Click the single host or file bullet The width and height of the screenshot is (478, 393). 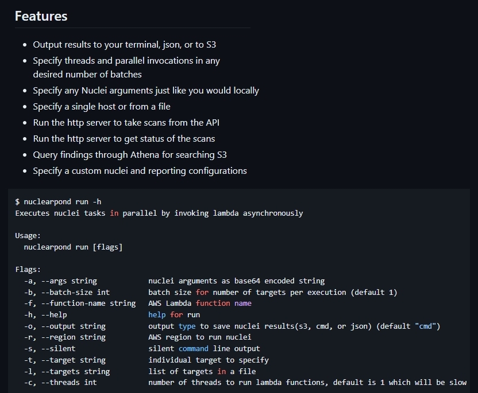[x=102, y=106]
